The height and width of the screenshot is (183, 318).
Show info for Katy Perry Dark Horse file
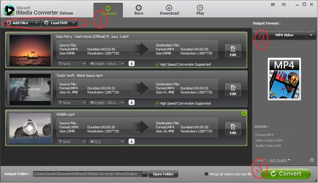[x=132, y=63]
